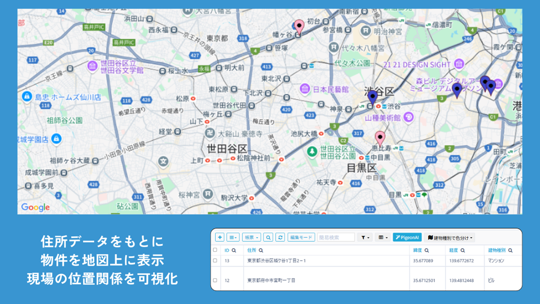Click the refresh reload icon
Viewport: 540px width, 304px height.
coord(280,237)
